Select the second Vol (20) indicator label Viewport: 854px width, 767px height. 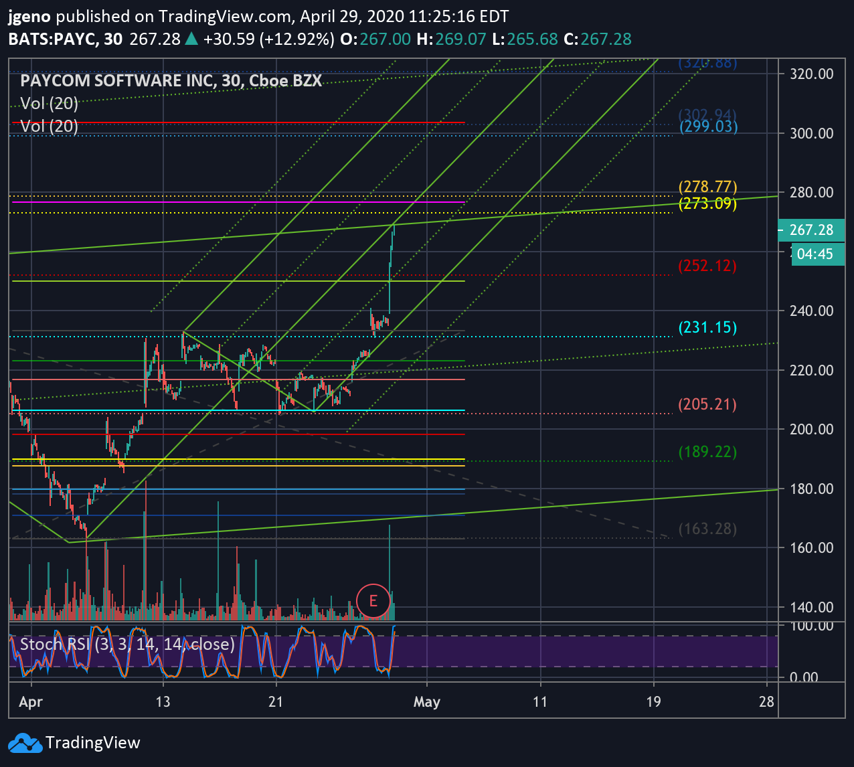[49, 126]
